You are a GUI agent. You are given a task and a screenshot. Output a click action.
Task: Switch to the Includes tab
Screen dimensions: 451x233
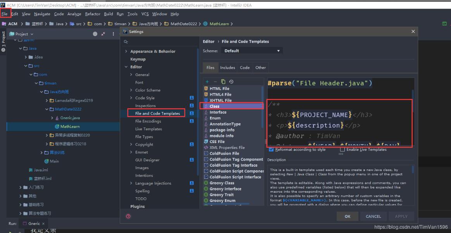(x=227, y=67)
